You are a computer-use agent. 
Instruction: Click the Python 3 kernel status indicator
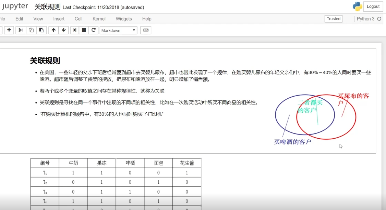(379, 19)
